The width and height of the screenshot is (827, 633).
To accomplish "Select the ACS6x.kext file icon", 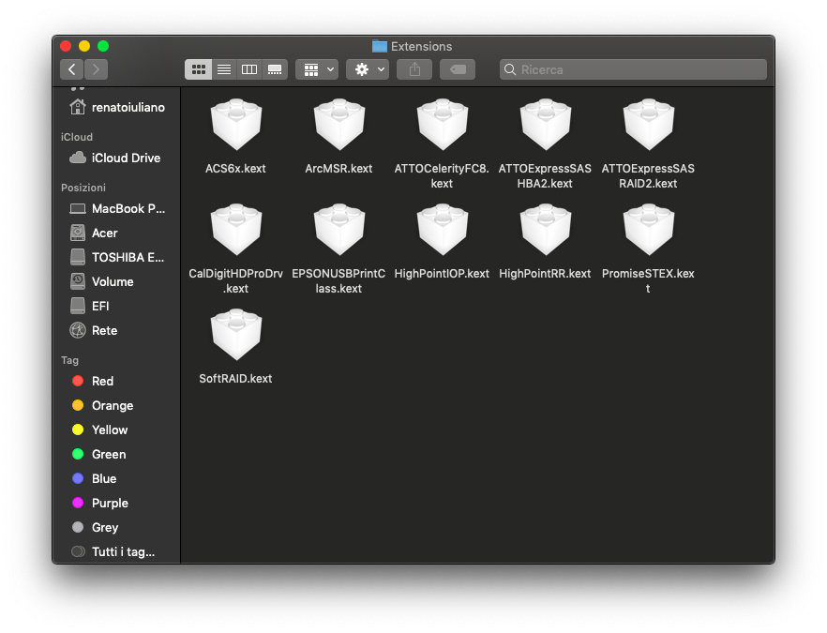I will [x=235, y=125].
